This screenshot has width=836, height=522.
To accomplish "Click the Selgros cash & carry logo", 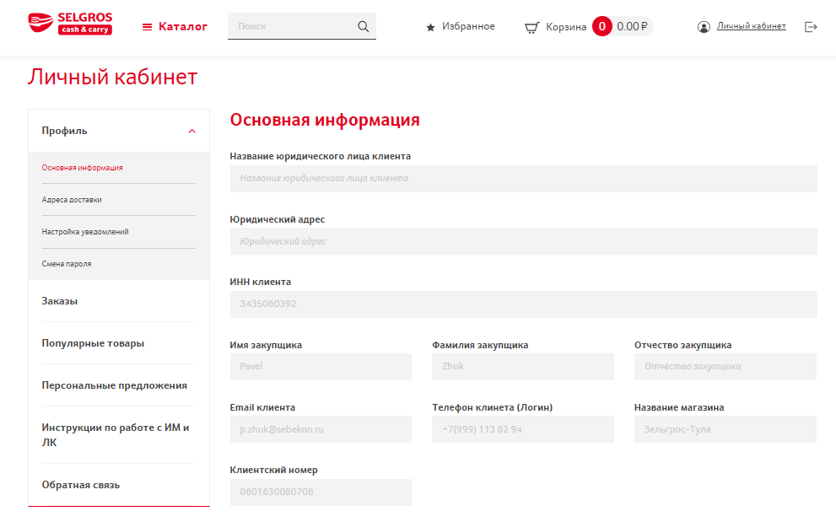I will [x=70, y=24].
